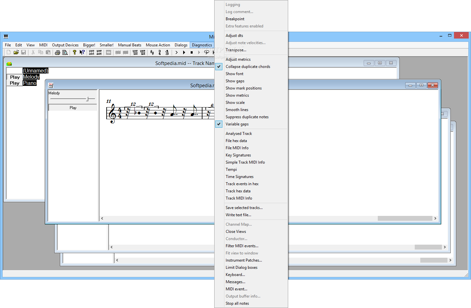Click the Save floppy disk icon

24,52
